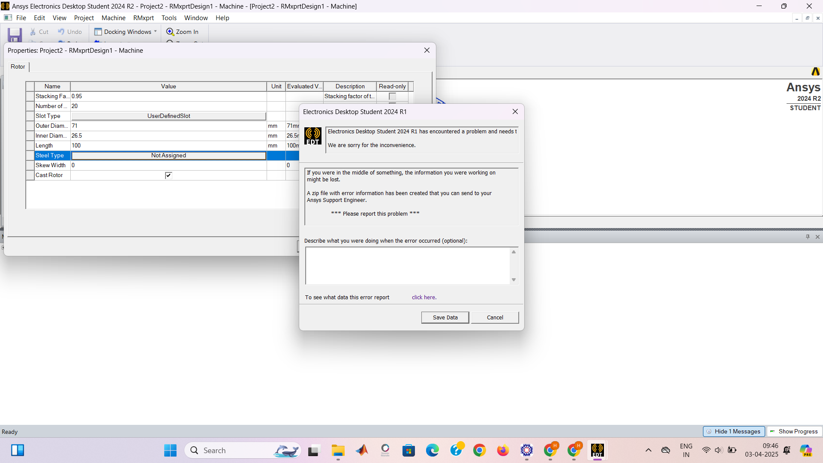Screen dimensions: 823x463
Task: Open the Project menu
Action: pyautogui.click(x=84, y=18)
